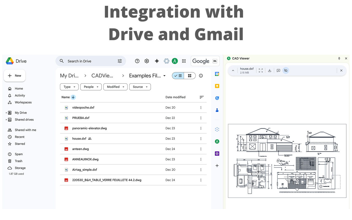
Task: Open the three-dot menu for anteen.dwg
Action: point(201,149)
